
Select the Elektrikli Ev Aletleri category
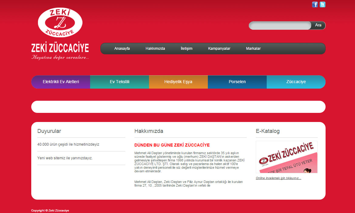(61, 82)
